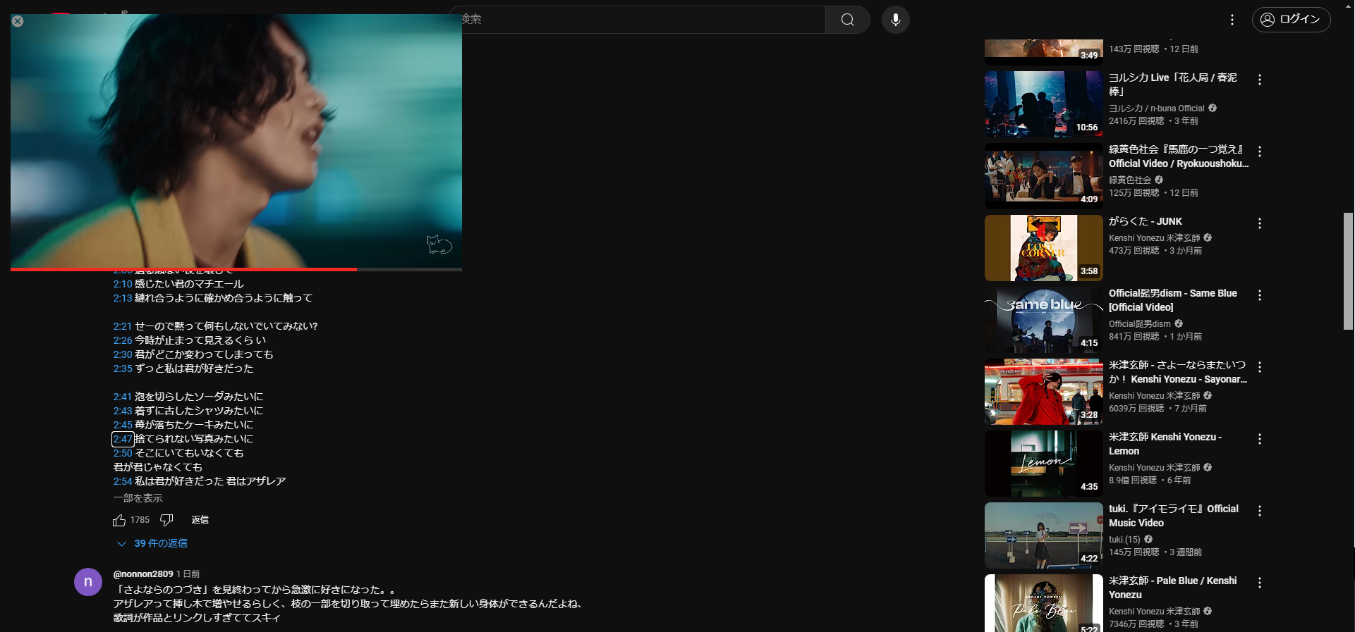
Task: Click the ログイン sign-in button
Action: coord(1290,19)
